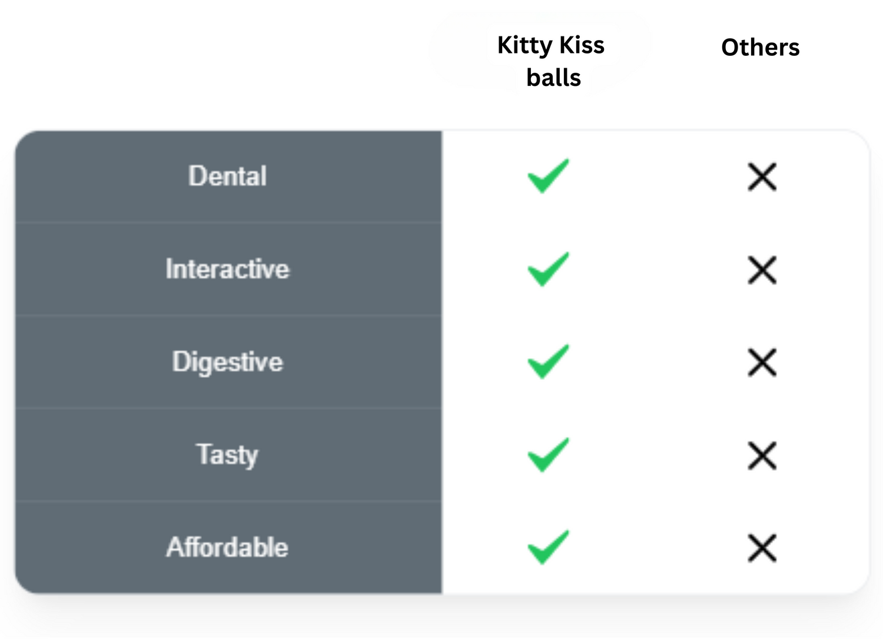Screen dimensions: 883x641
Task: Click the black X in Dental row
Action: pyautogui.click(x=762, y=177)
